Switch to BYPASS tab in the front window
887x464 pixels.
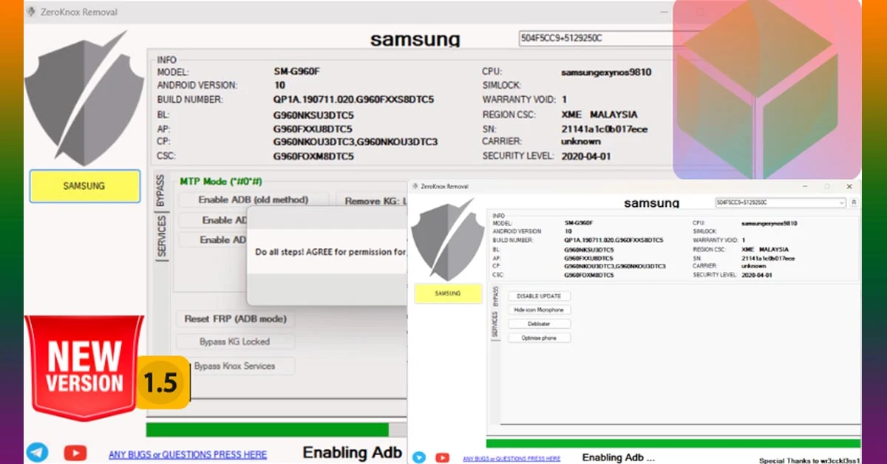point(495,296)
